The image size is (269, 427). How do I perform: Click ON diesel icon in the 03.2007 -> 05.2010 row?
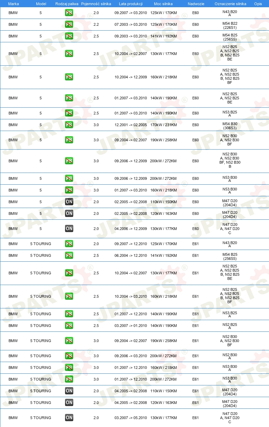69,418
